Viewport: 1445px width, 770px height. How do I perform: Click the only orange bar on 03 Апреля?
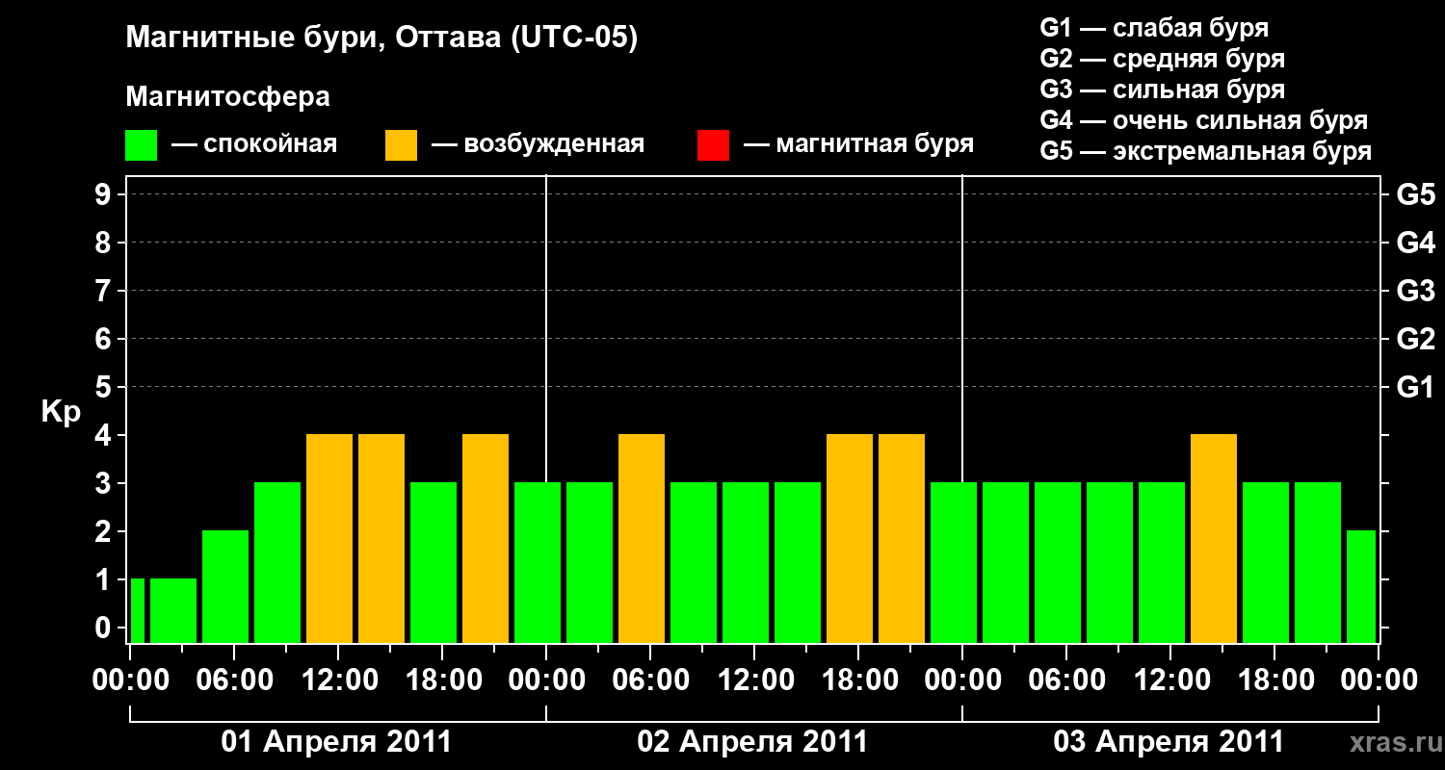[x=1214, y=538]
